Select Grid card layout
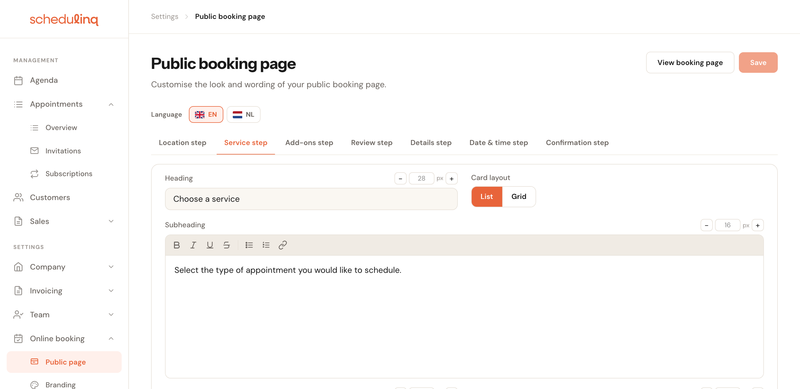The width and height of the screenshot is (800, 389). coord(519,197)
